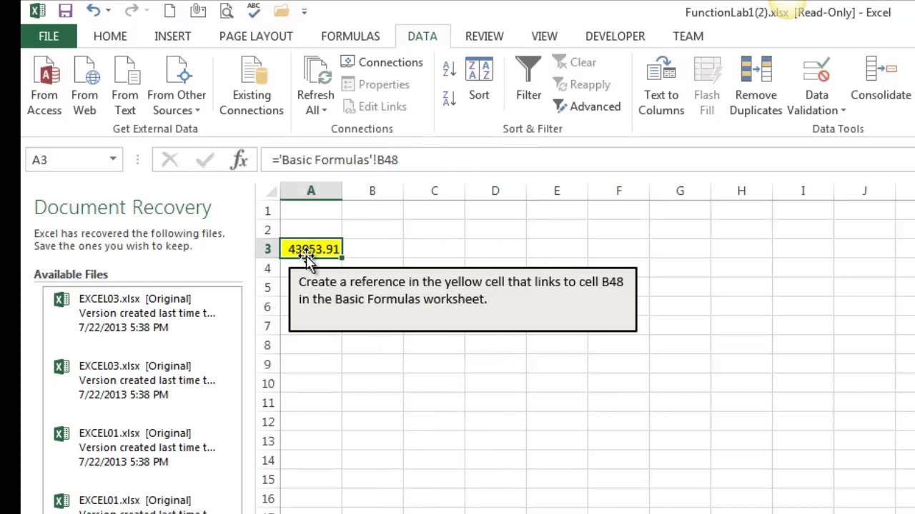Click the Redo icon

(132, 11)
